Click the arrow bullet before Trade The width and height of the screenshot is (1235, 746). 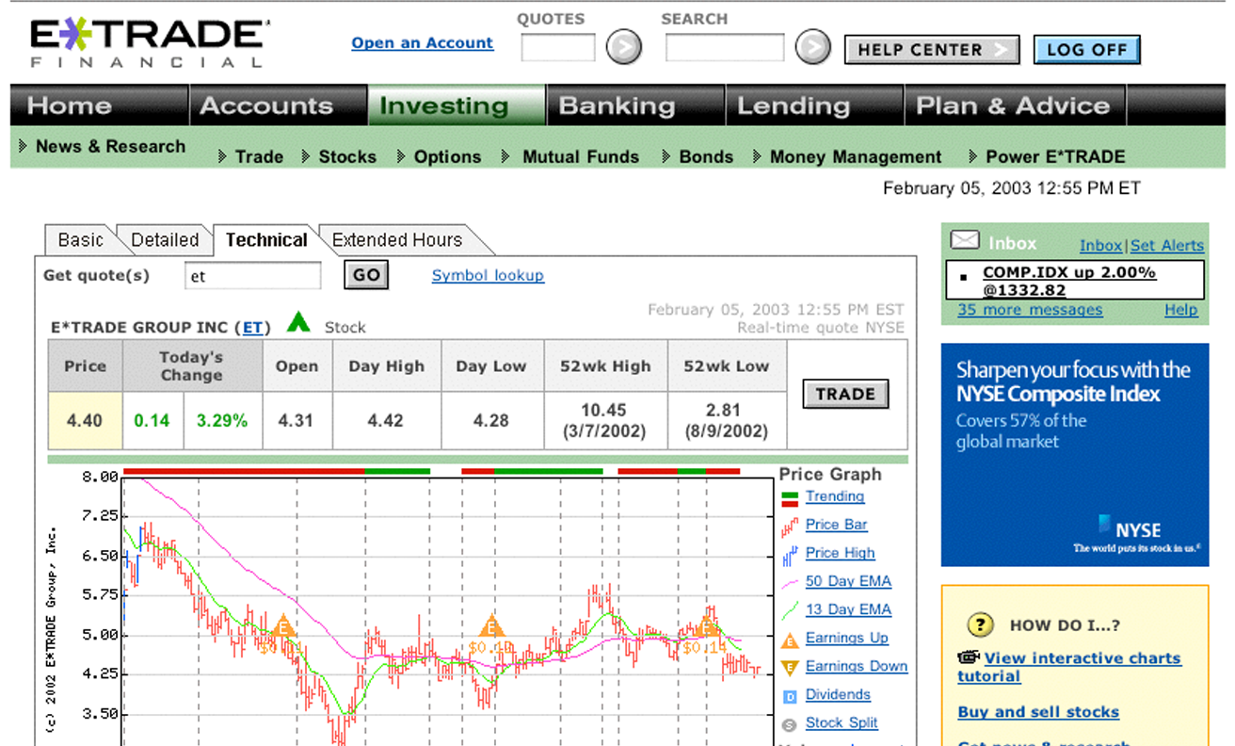click(x=222, y=156)
